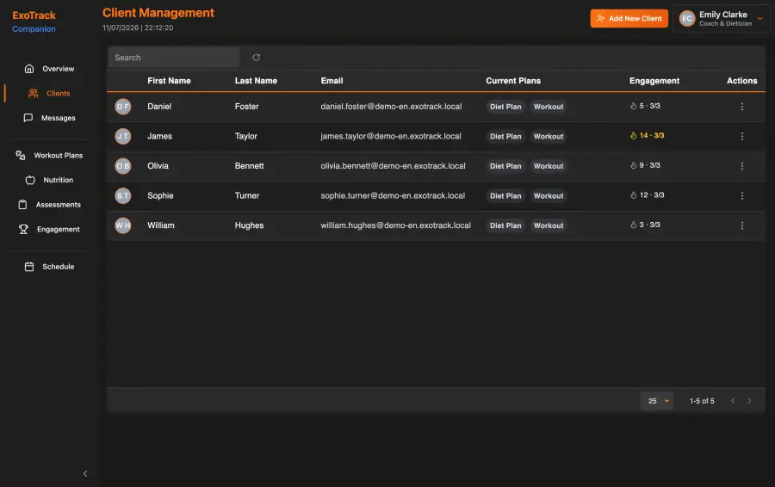Sort by First Name column
Image resolution: width=775 pixels, height=487 pixels.
click(x=169, y=81)
